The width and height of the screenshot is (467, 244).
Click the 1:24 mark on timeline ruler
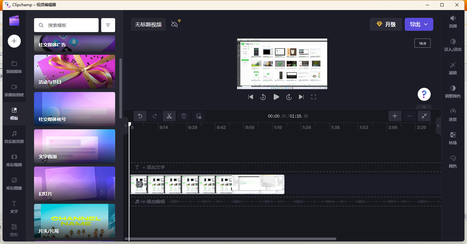pyautogui.click(x=306, y=127)
